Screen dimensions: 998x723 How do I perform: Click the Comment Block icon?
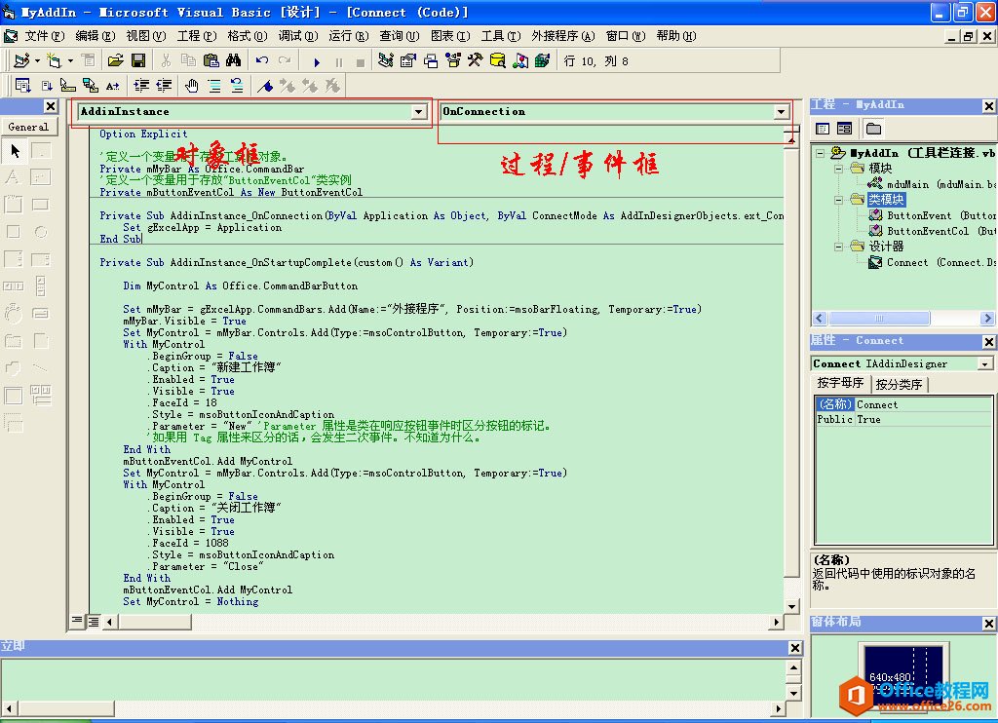214,86
